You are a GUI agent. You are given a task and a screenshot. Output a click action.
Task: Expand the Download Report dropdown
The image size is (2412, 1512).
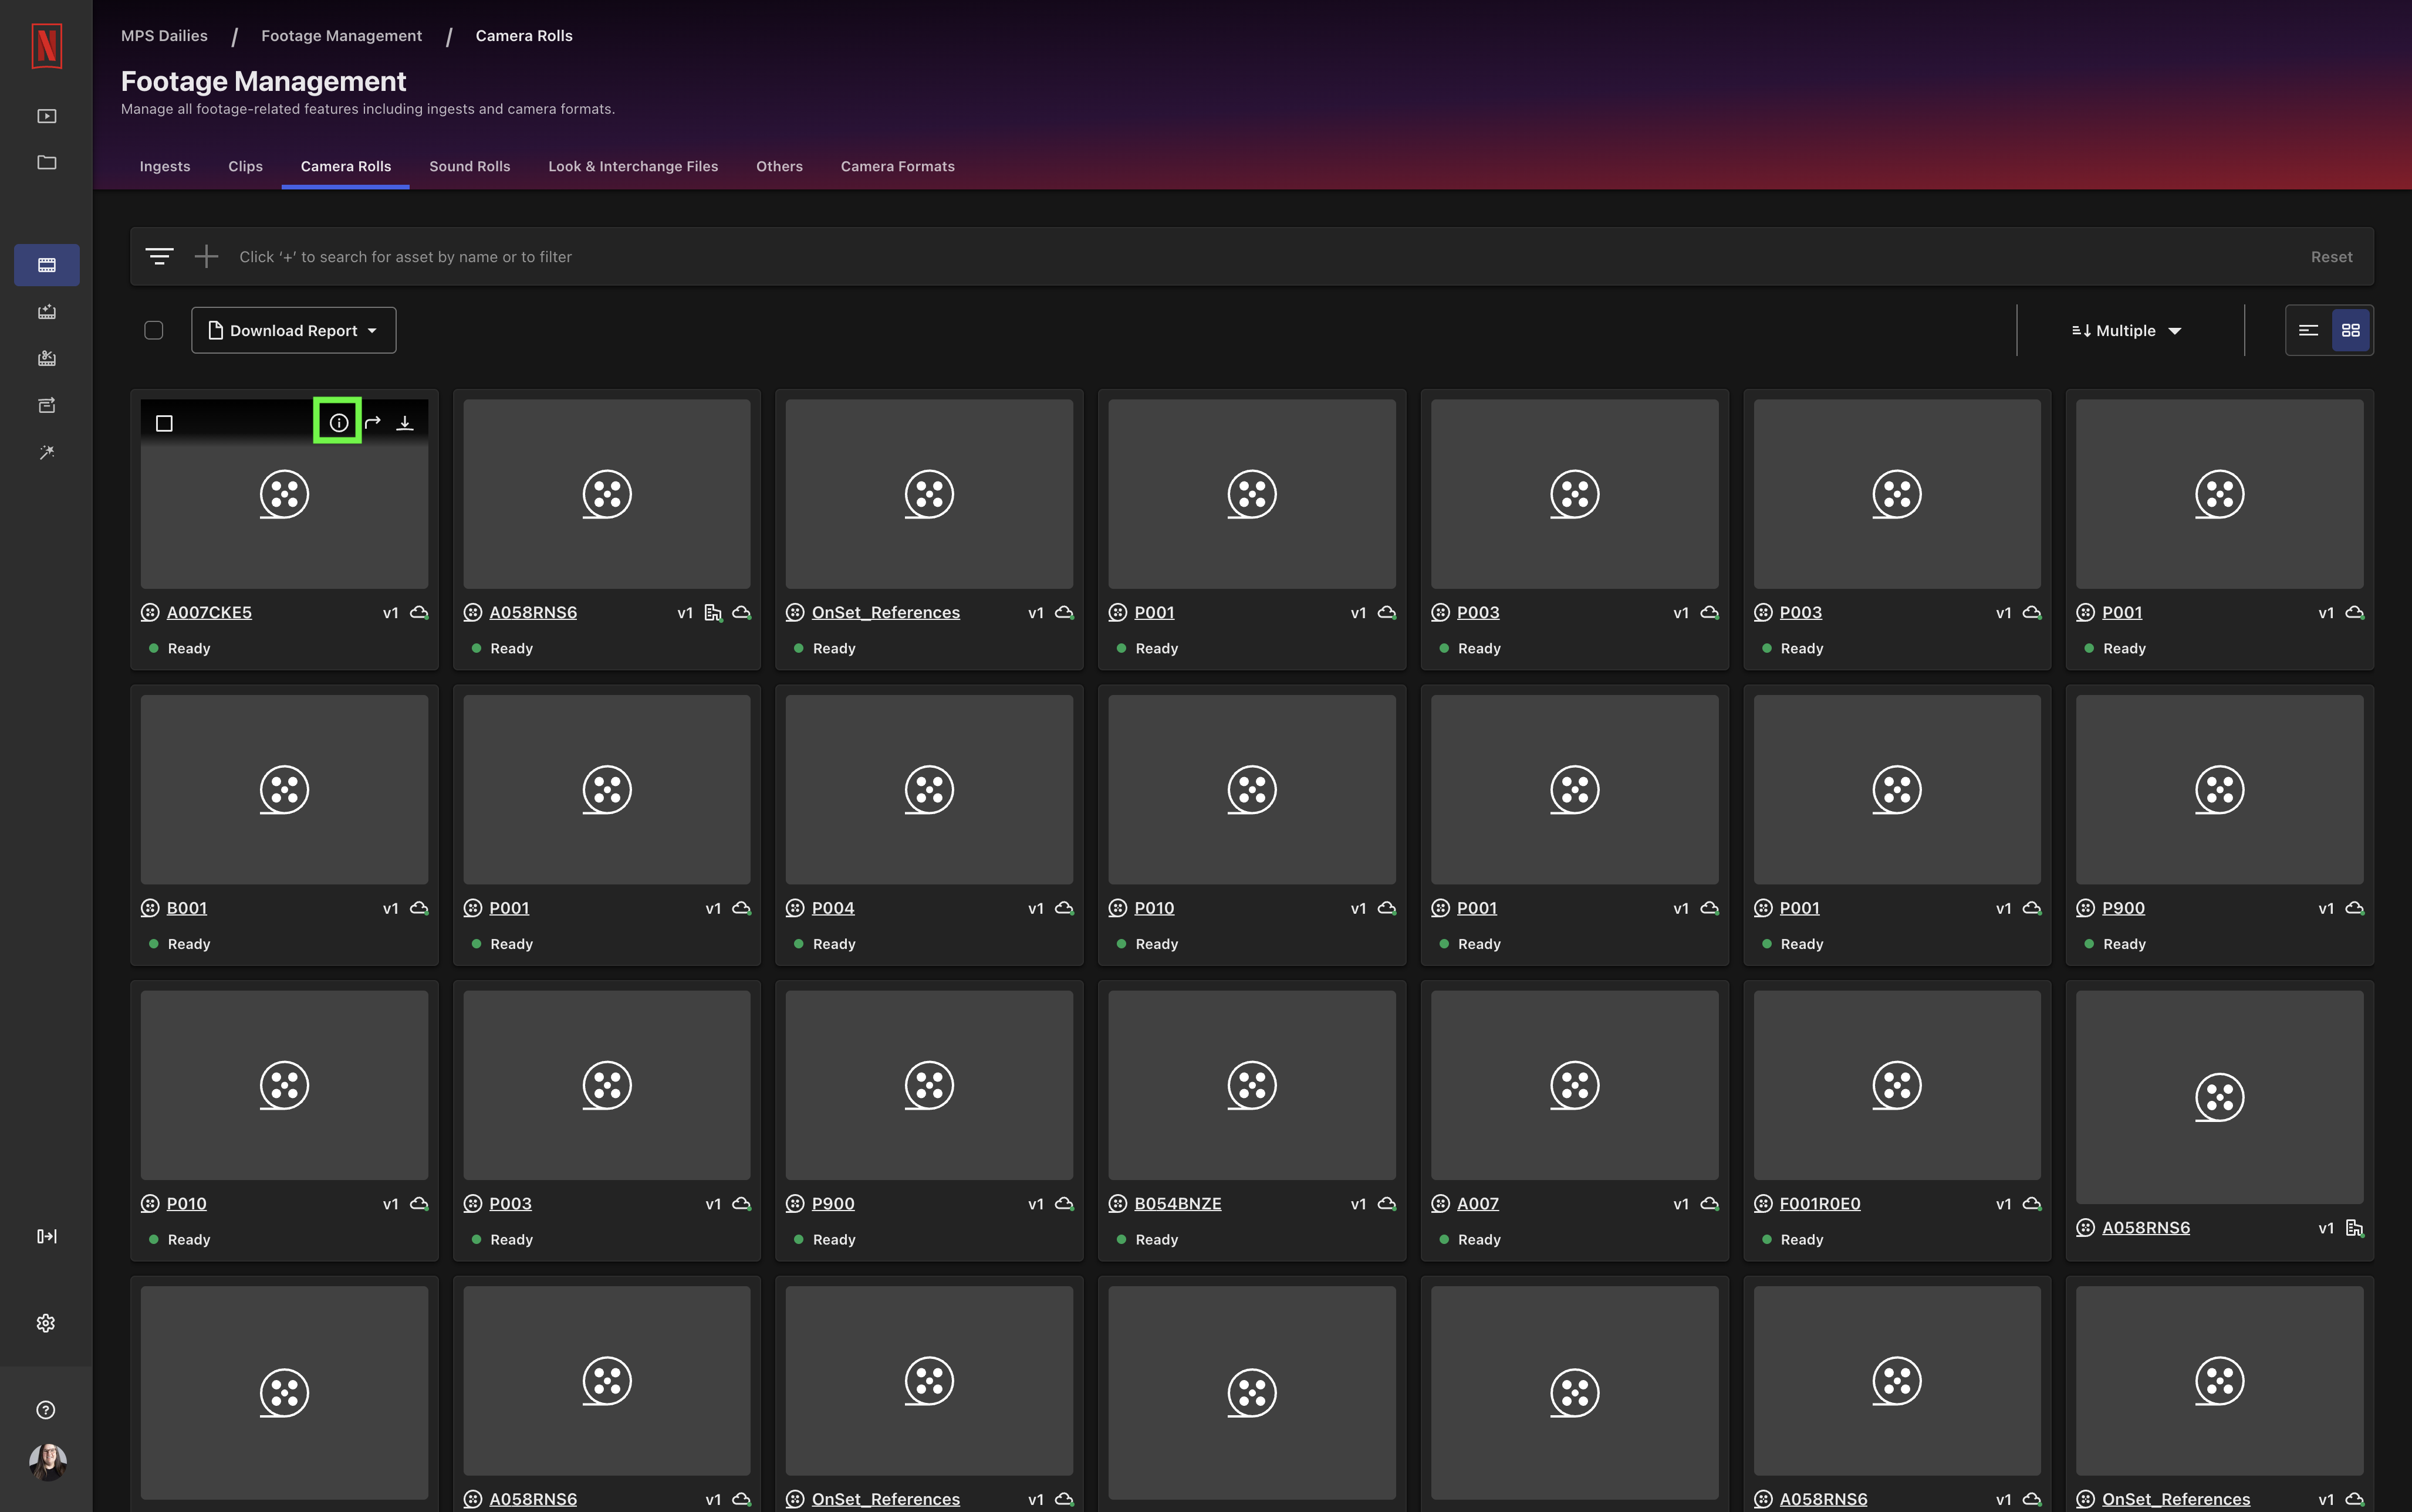293,330
